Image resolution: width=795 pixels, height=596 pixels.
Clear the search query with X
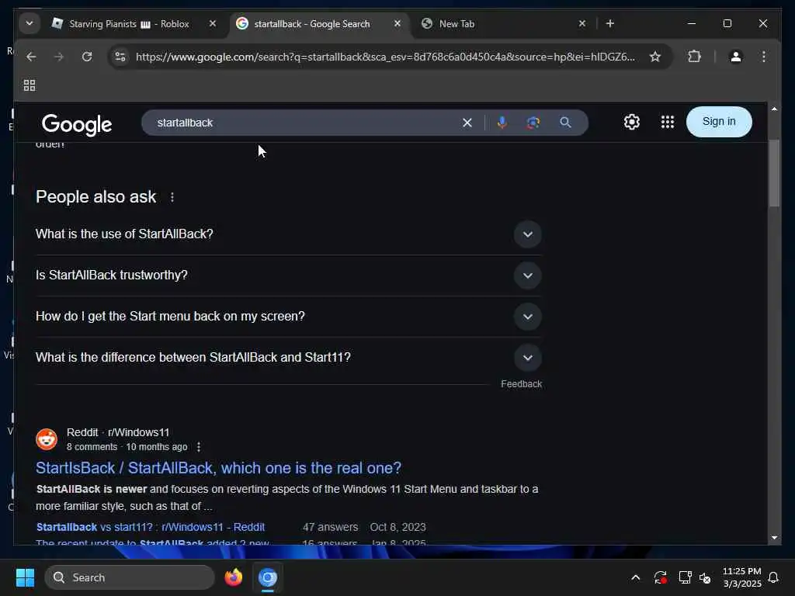pyautogui.click(x=467, y=123)
